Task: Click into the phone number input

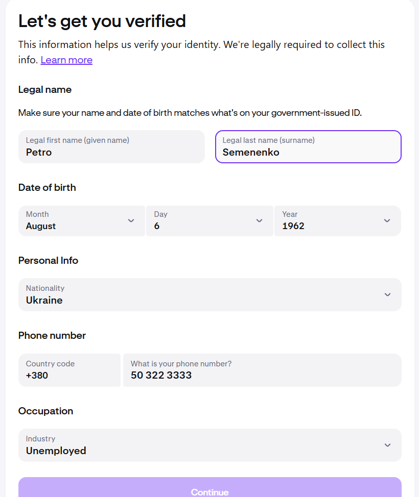Action: [x=262, y=370]
